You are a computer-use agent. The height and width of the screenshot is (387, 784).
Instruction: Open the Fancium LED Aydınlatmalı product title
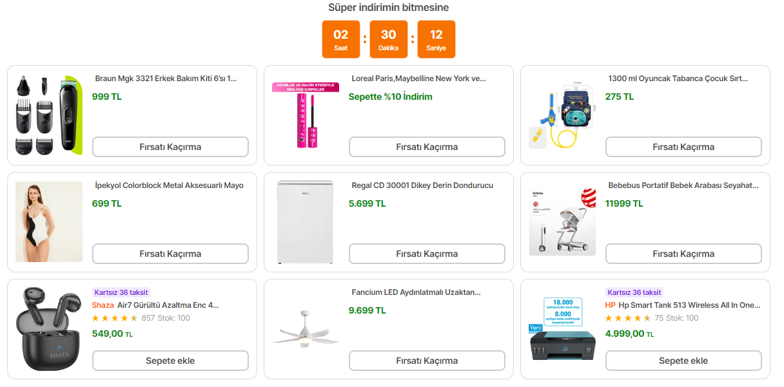click(416, 292)
